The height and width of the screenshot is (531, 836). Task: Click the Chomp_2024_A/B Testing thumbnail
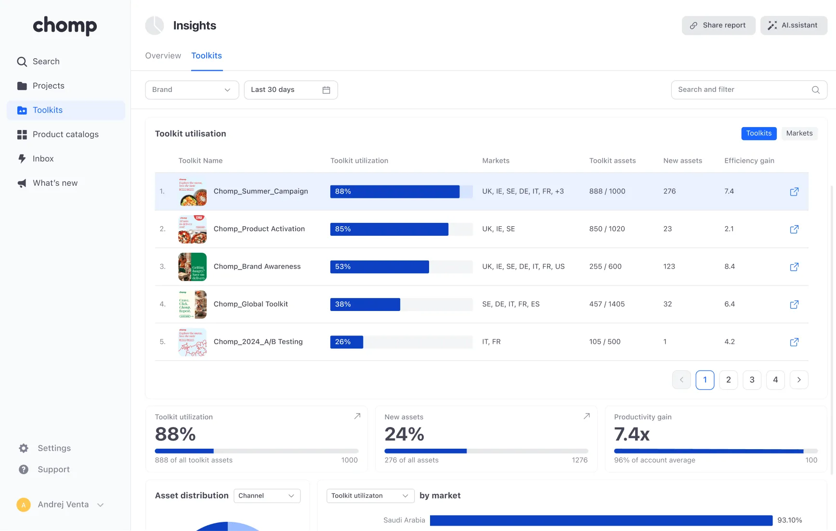193,342
